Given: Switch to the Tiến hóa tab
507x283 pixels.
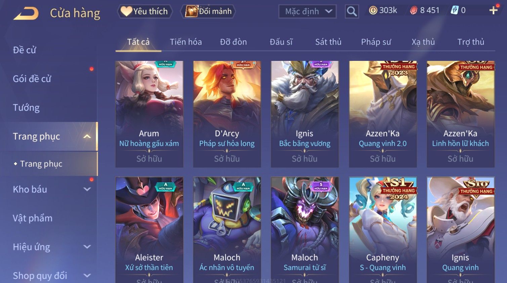Looking at the screenshot, I should 186,42.
